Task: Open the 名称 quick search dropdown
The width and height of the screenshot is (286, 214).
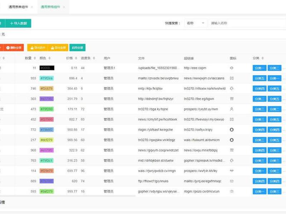Action: click(196, 23)
